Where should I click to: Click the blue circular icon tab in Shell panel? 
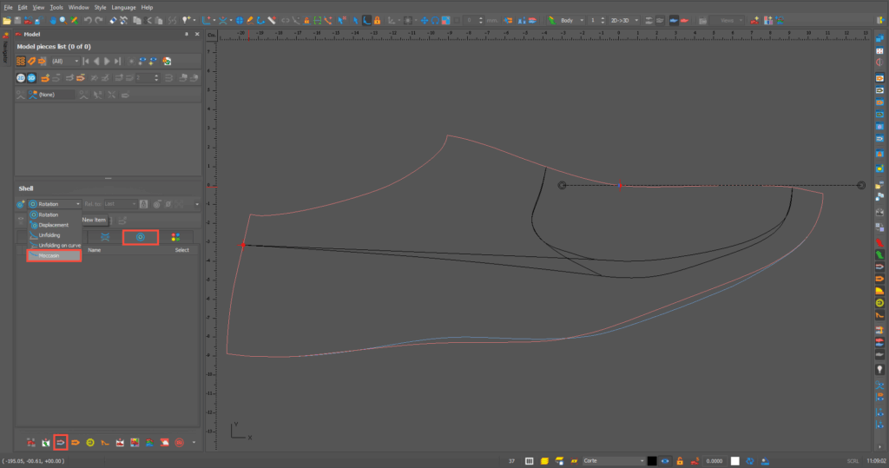[140, 236]
